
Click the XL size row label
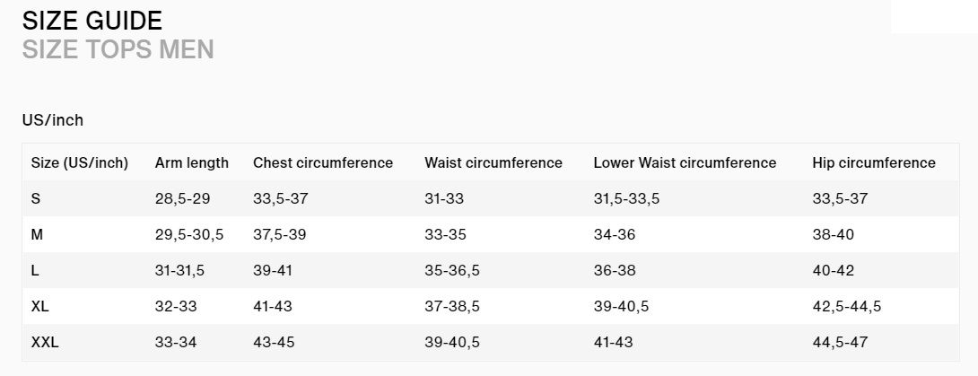pyautogui.click(x=39, y=306)
